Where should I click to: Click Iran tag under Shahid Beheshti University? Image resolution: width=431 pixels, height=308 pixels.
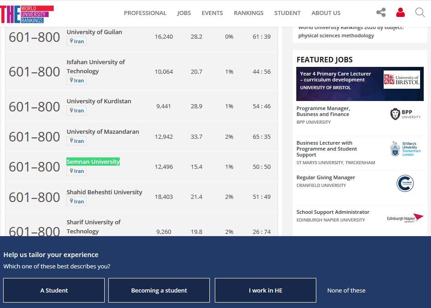[x=76, y=202]
